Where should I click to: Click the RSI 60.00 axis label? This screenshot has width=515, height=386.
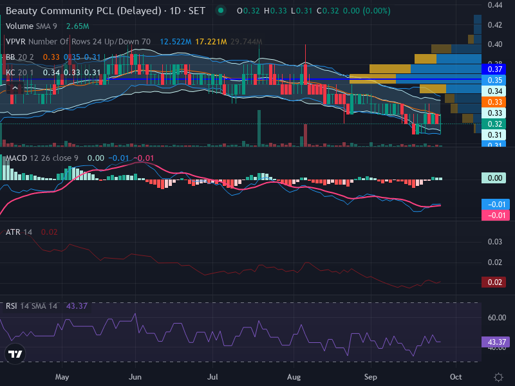tap(496, 317)
